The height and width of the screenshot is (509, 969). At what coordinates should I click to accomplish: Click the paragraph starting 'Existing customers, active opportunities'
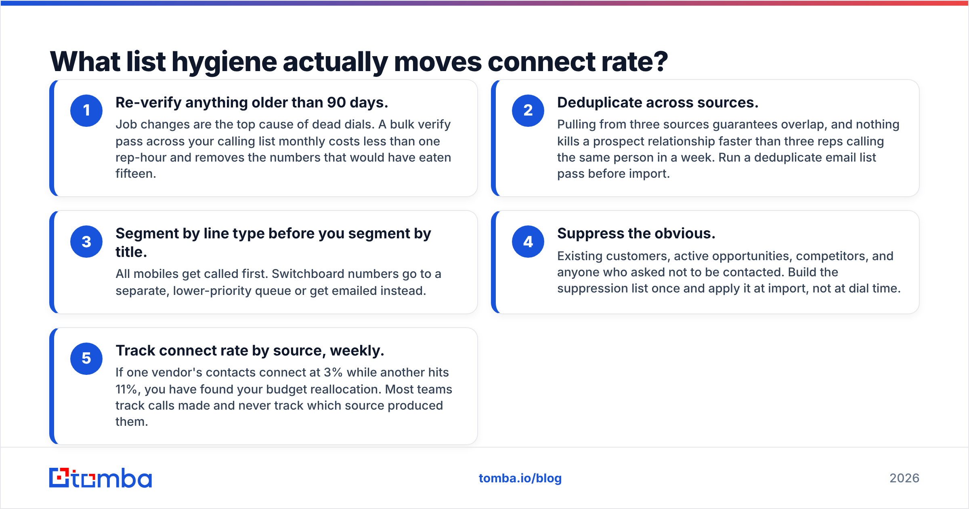729,272
